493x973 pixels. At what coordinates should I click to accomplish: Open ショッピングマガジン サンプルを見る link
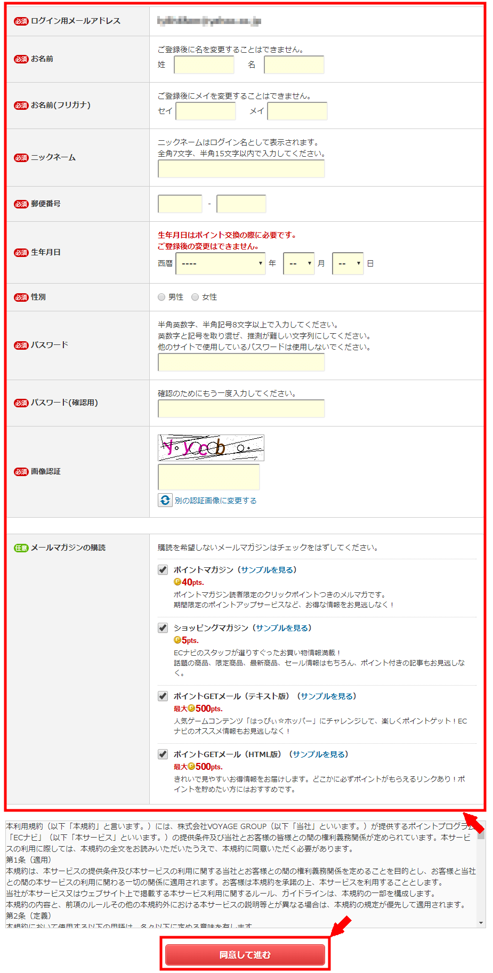282,628
